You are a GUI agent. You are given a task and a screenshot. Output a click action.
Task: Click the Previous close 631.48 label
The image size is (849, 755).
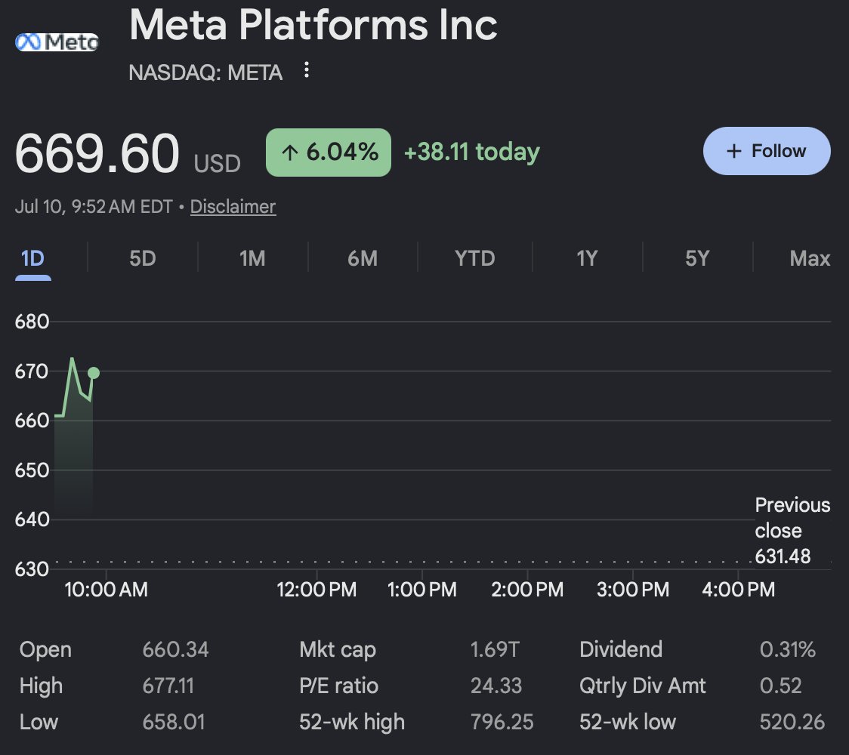coord(792,531)
